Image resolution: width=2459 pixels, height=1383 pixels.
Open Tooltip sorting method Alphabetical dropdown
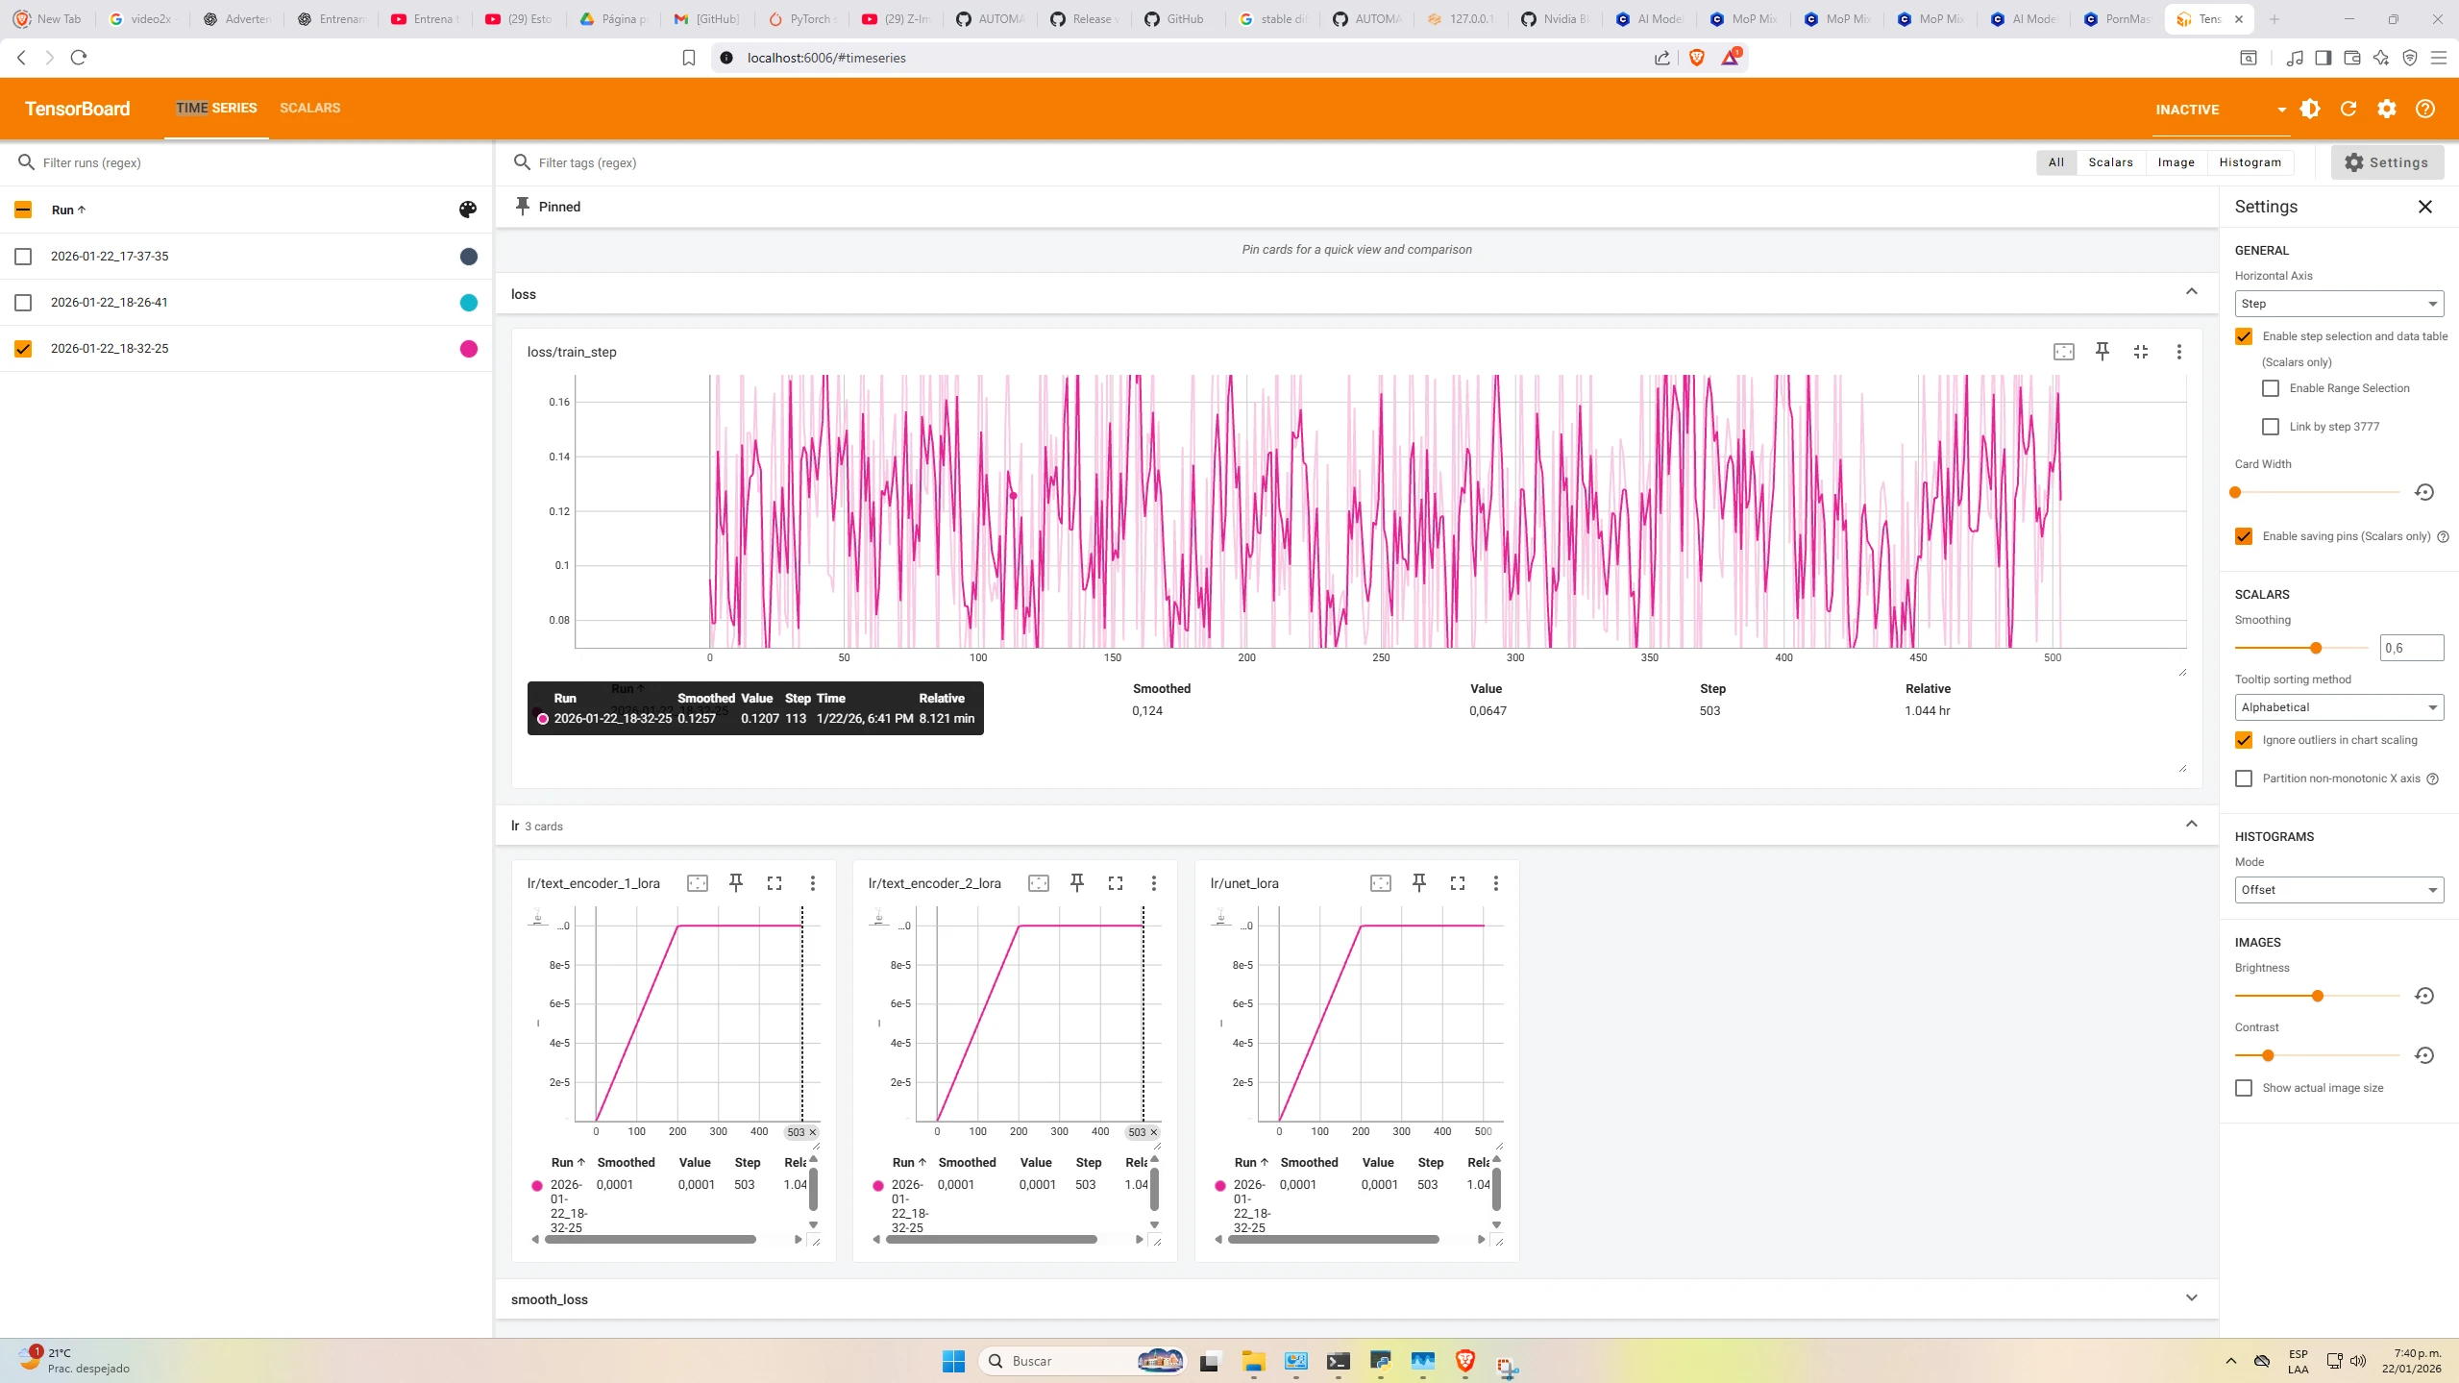[x=2338, y=707]
